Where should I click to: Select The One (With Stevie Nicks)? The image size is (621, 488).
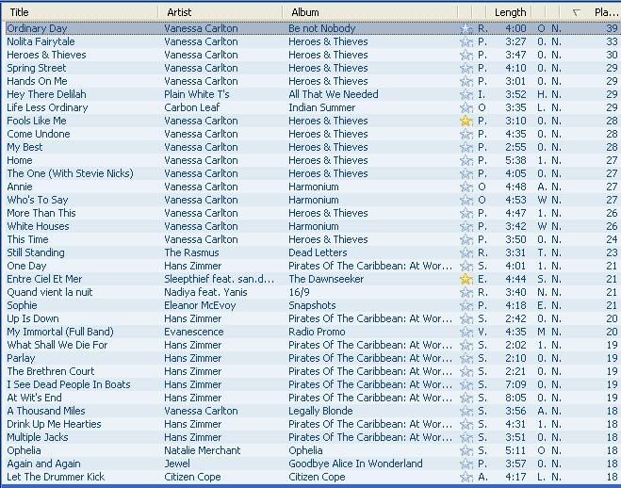point(70,173)
